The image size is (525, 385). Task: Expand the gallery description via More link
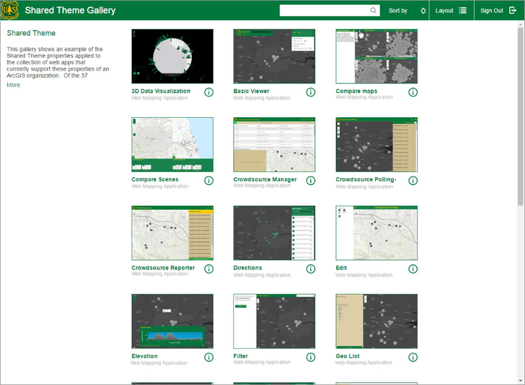click(x=13, y=85)
